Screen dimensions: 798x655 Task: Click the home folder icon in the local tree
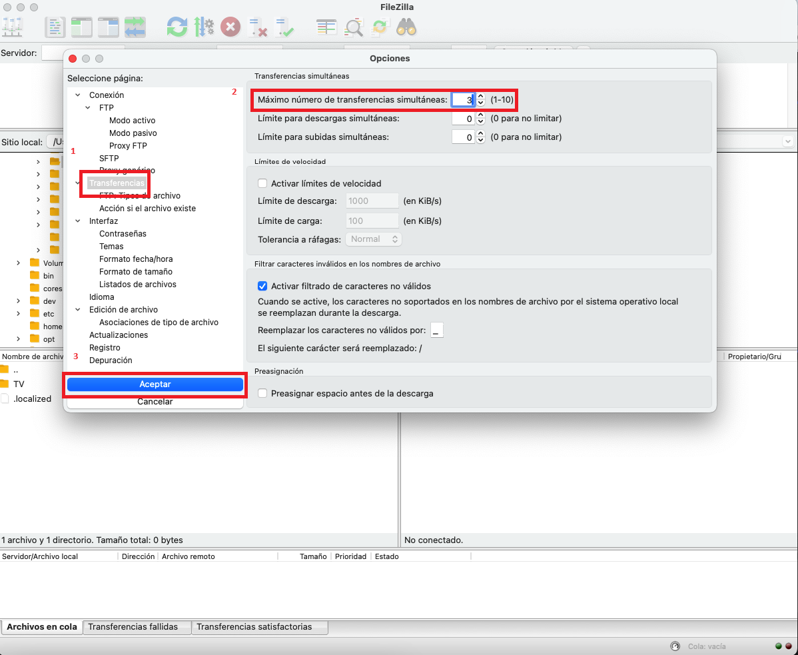(x=35, y=327)
